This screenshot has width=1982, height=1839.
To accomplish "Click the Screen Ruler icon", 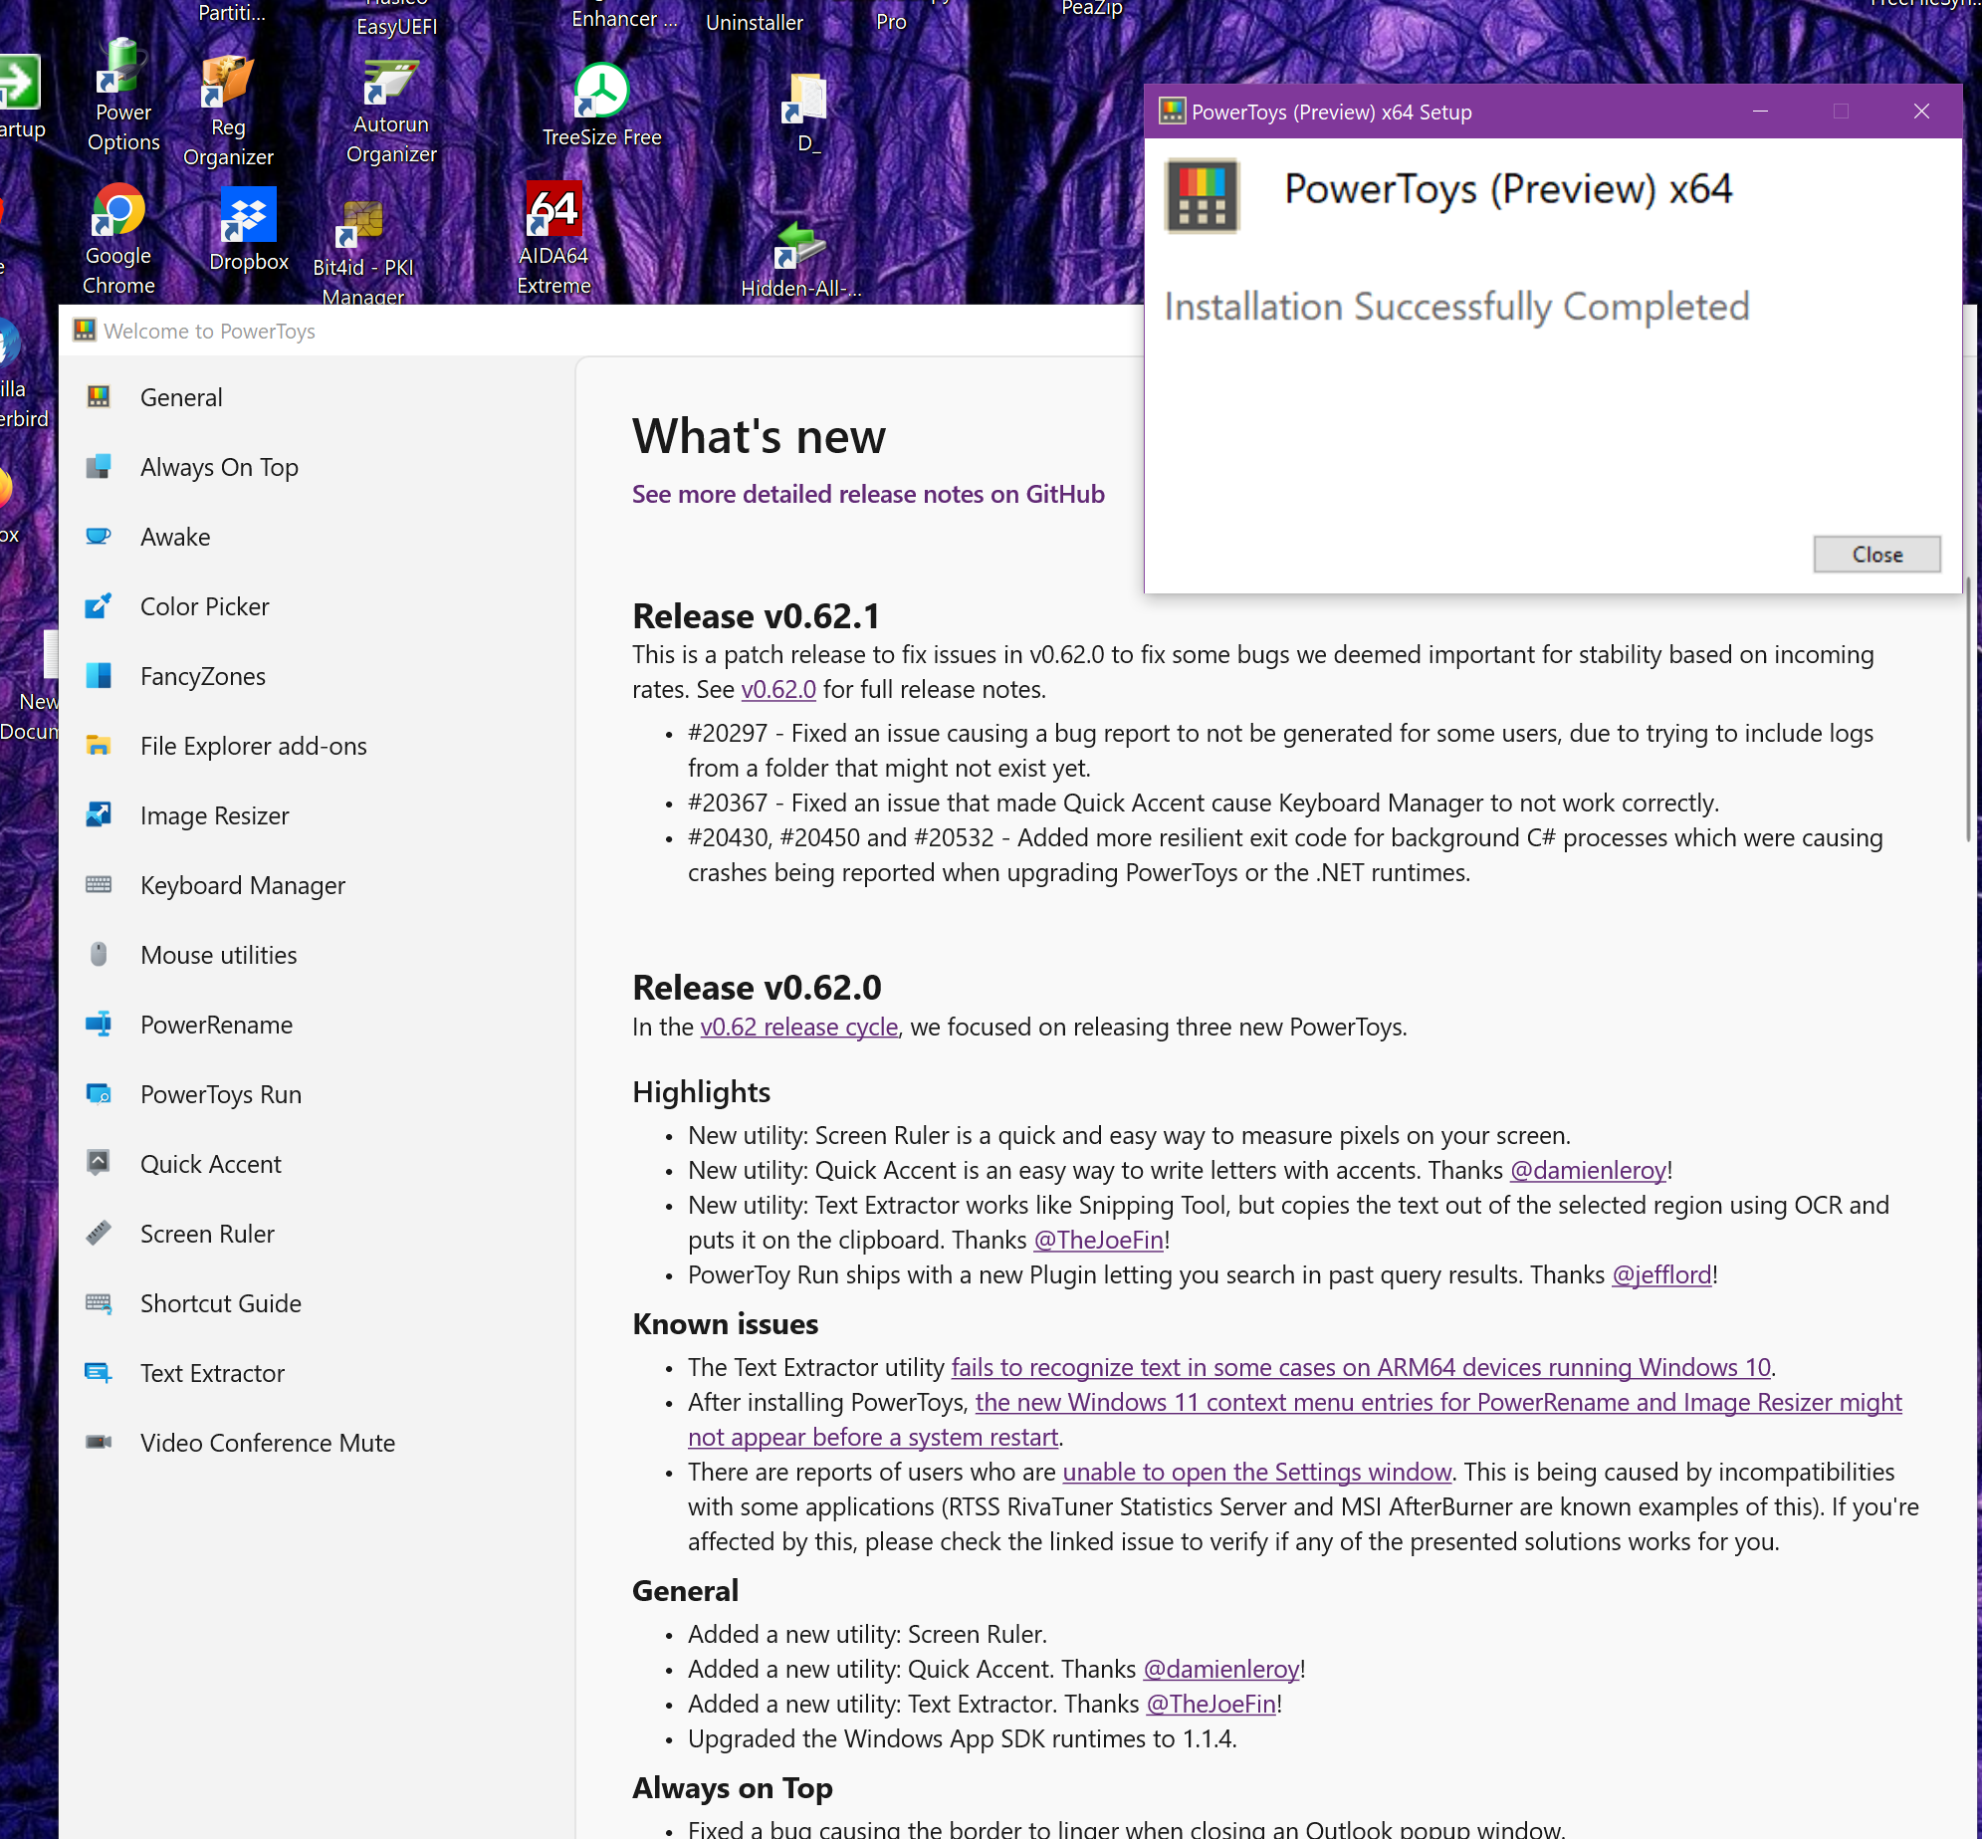I will (x=98, y=1234).
